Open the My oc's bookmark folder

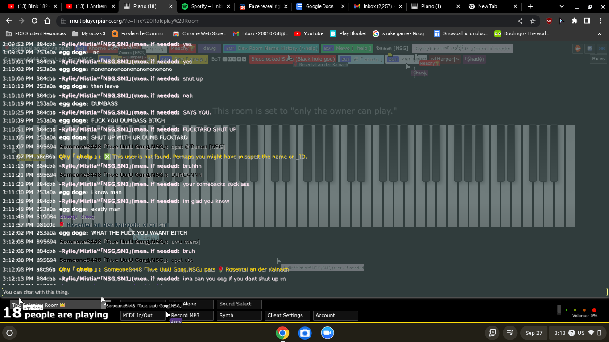point(89,33)
